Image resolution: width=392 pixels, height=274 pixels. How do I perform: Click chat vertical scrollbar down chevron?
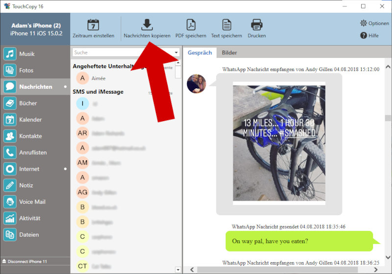pyautogui.click(x=388, y=257)
